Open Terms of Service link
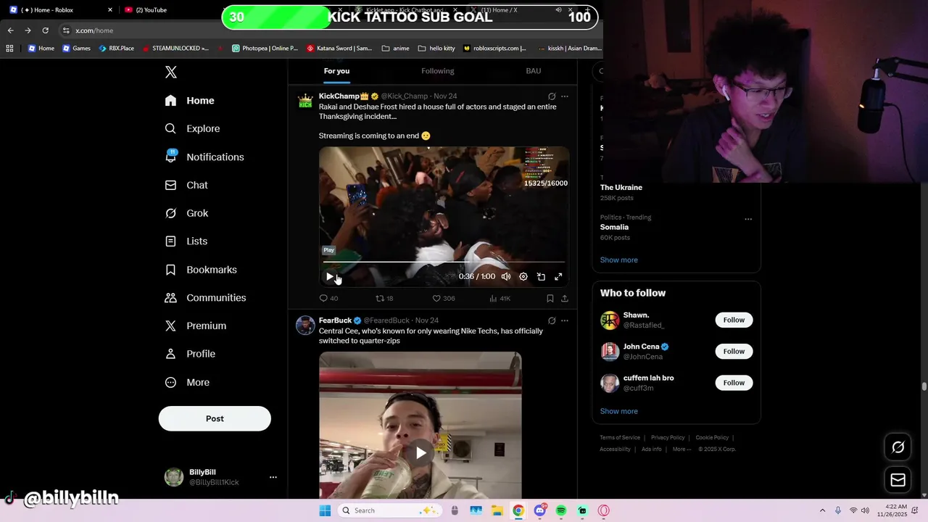This screenshot has height=522, width=928. tap(620, 437)
